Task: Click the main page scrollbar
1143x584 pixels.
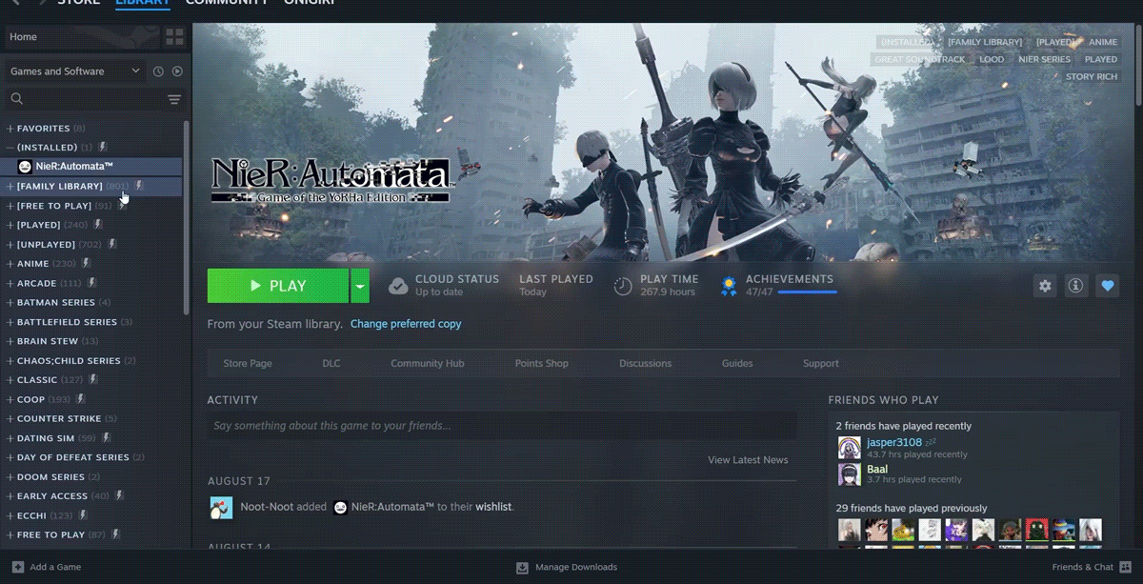Action: pyautogui.click(x=1138, y=65)
